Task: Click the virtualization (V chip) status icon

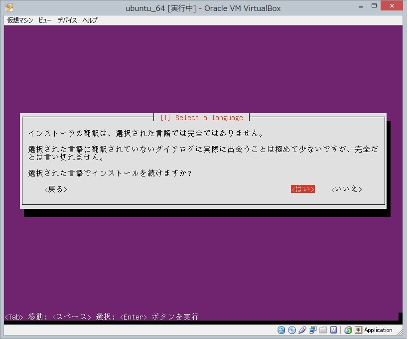Action: [333, 330]
